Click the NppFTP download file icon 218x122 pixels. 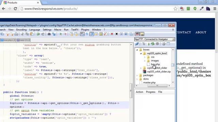point(143,44)
